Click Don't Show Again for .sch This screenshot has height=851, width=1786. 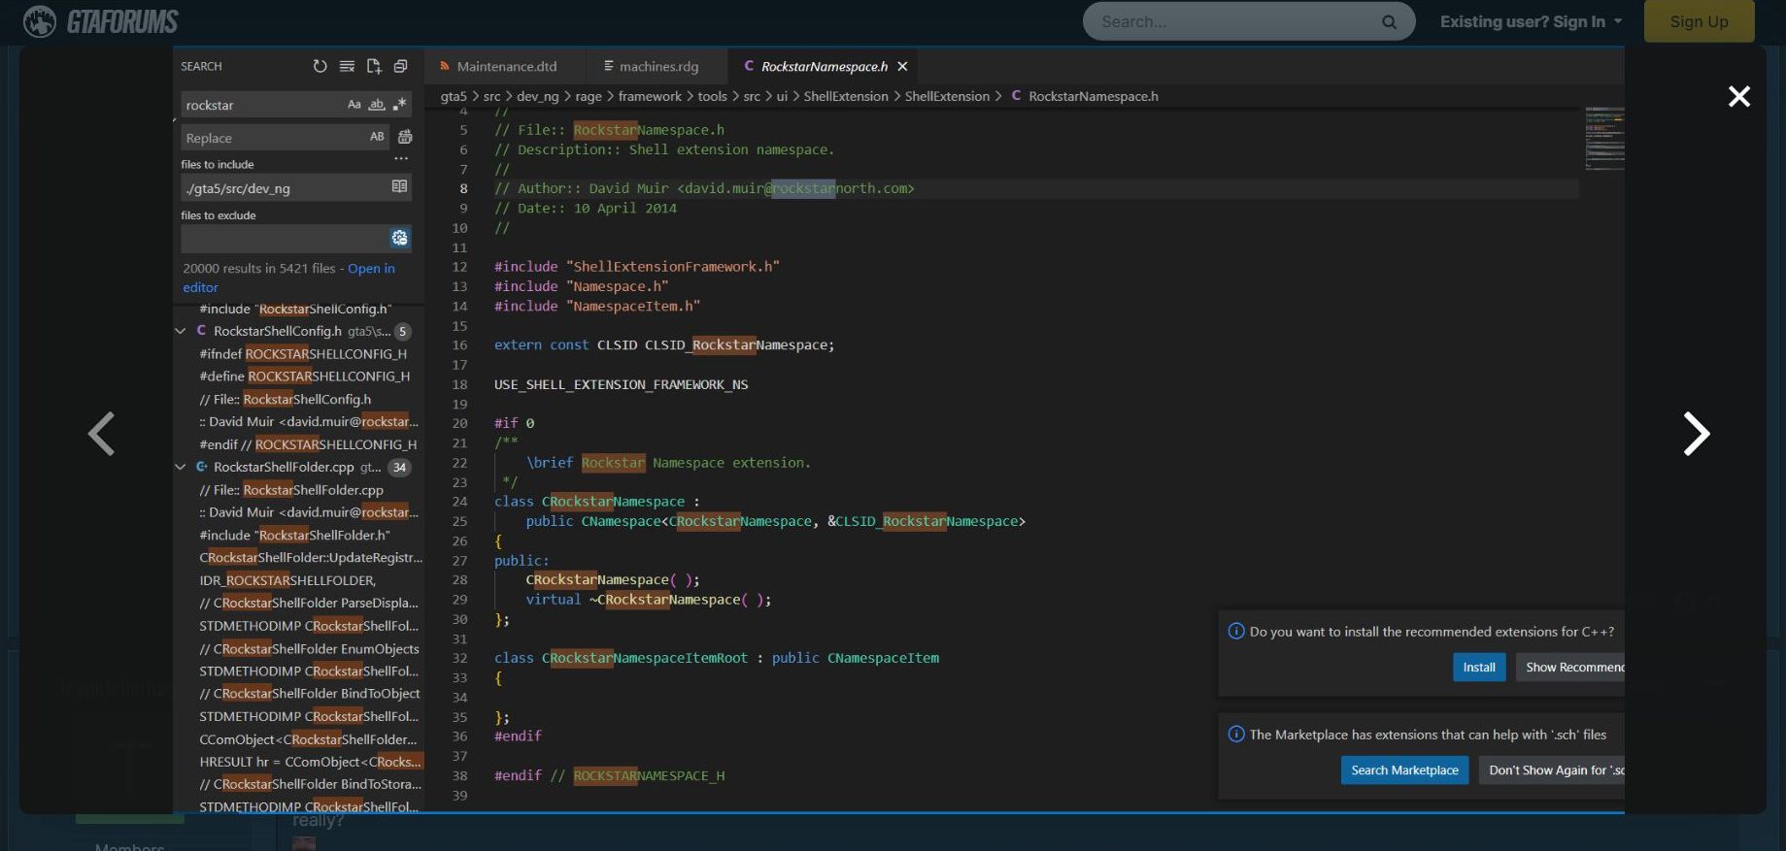point(1552,769)
